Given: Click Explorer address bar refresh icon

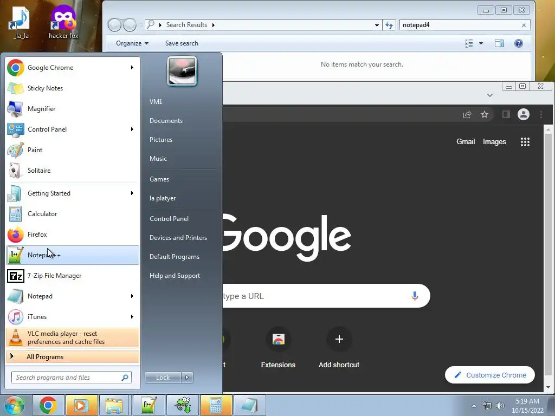Looking at the screenshot, I should 389,25.
